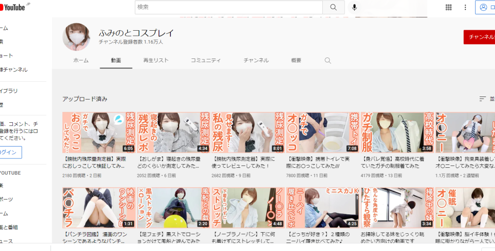Open ショート in the left sidebar

(x=6, y=55)
